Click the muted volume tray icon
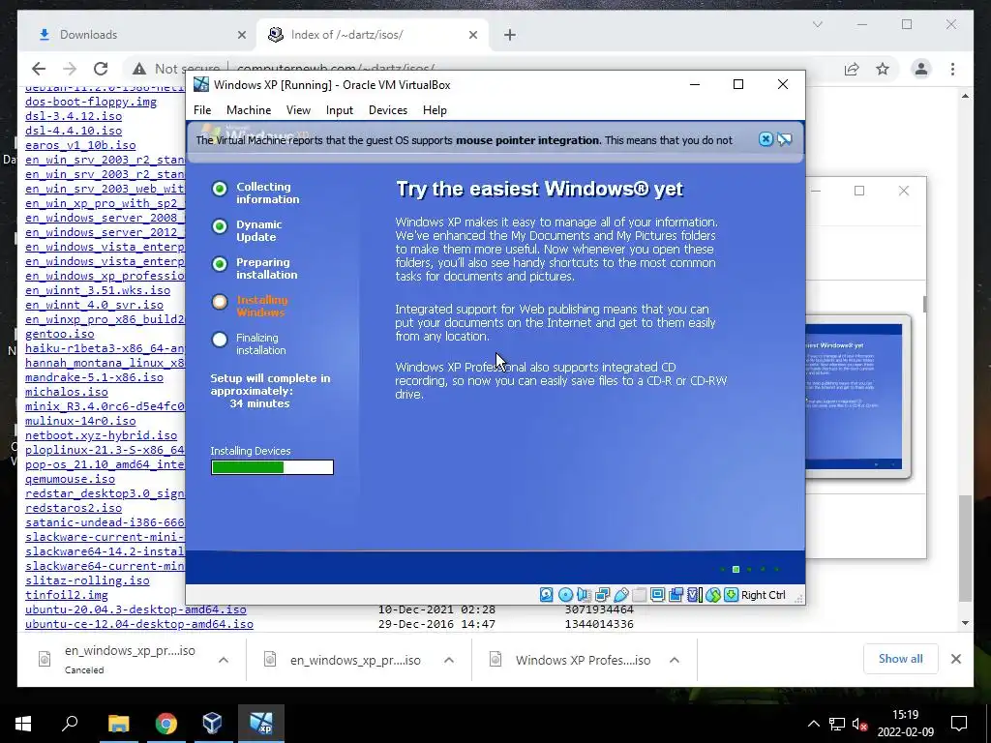 (x=859, y=724)
